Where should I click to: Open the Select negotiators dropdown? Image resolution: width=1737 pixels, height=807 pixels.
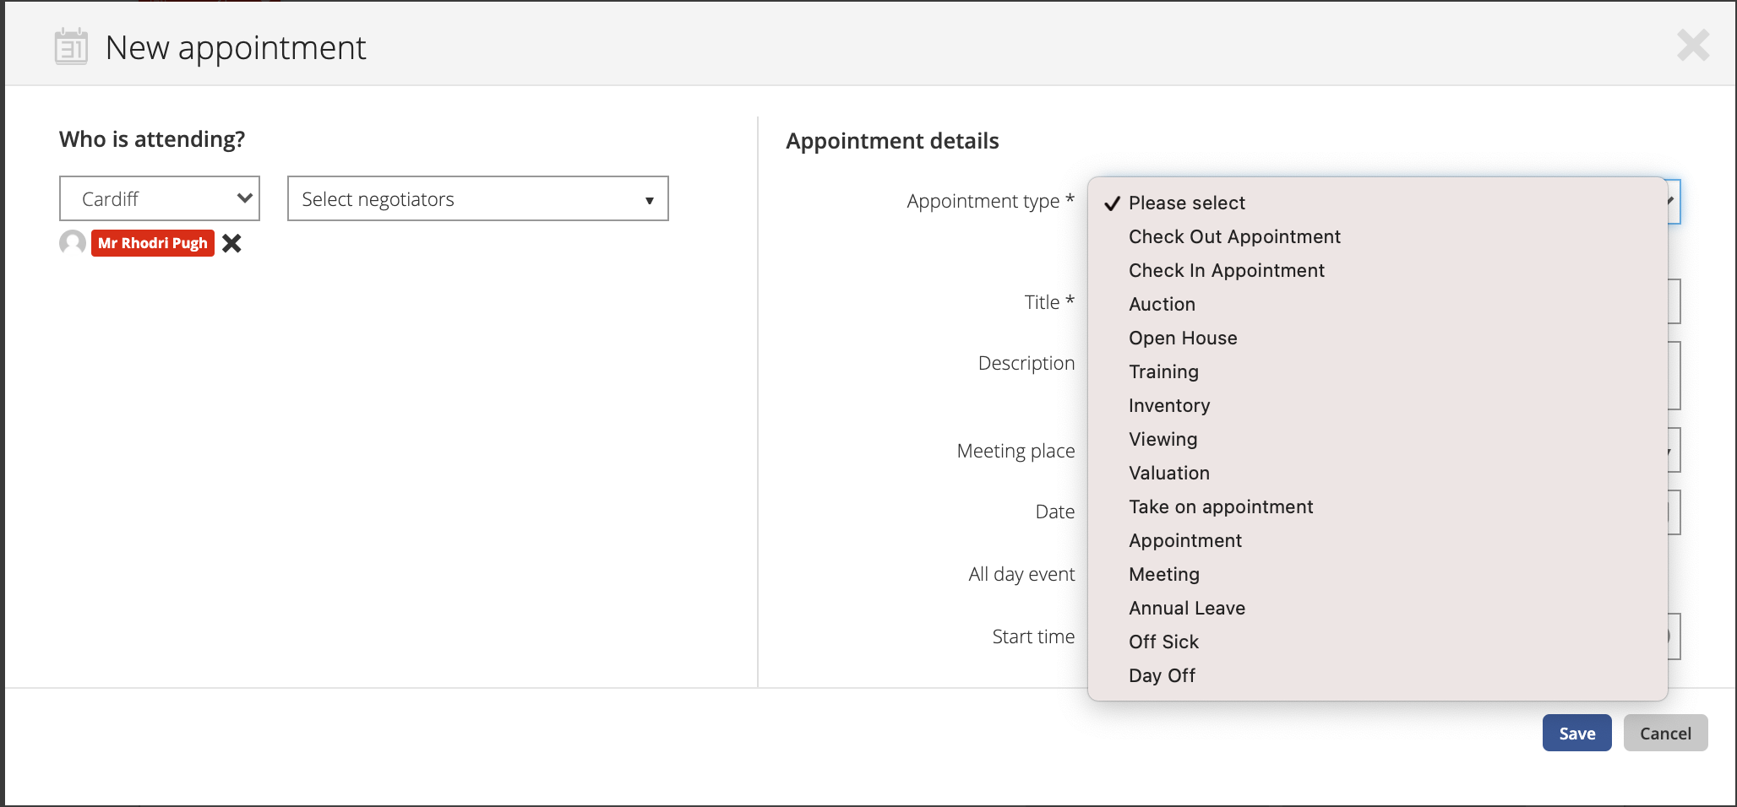point(478,198)
